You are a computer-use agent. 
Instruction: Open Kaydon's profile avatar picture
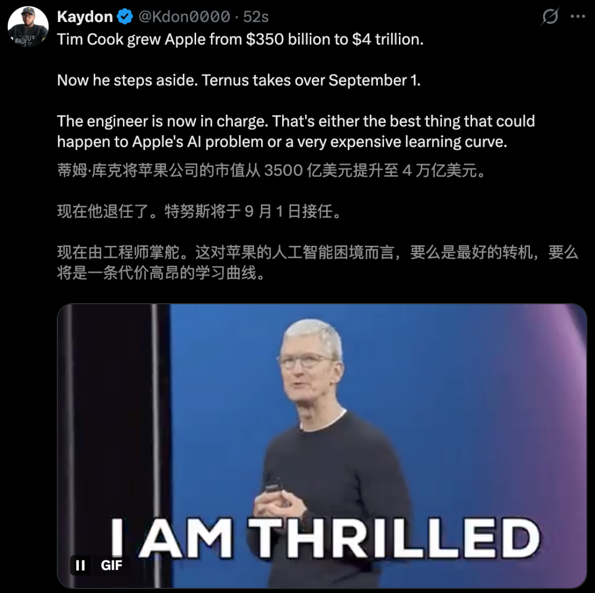click(x=28, y=26)
